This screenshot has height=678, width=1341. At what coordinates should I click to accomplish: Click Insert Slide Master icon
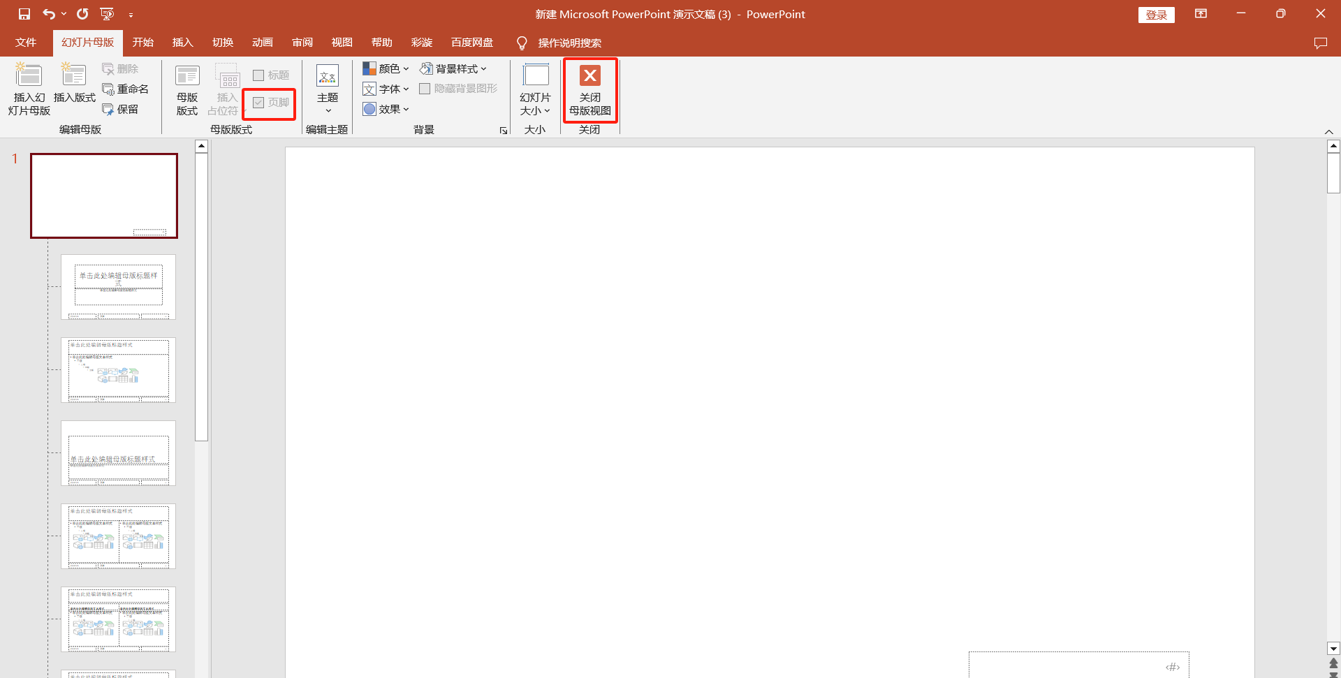coord(29,75)
